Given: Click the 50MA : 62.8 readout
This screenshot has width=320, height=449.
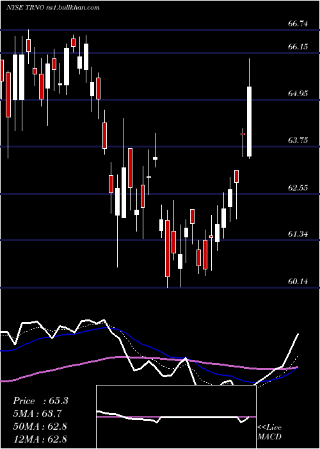Looking at the screenshot, I should [40, 427].
